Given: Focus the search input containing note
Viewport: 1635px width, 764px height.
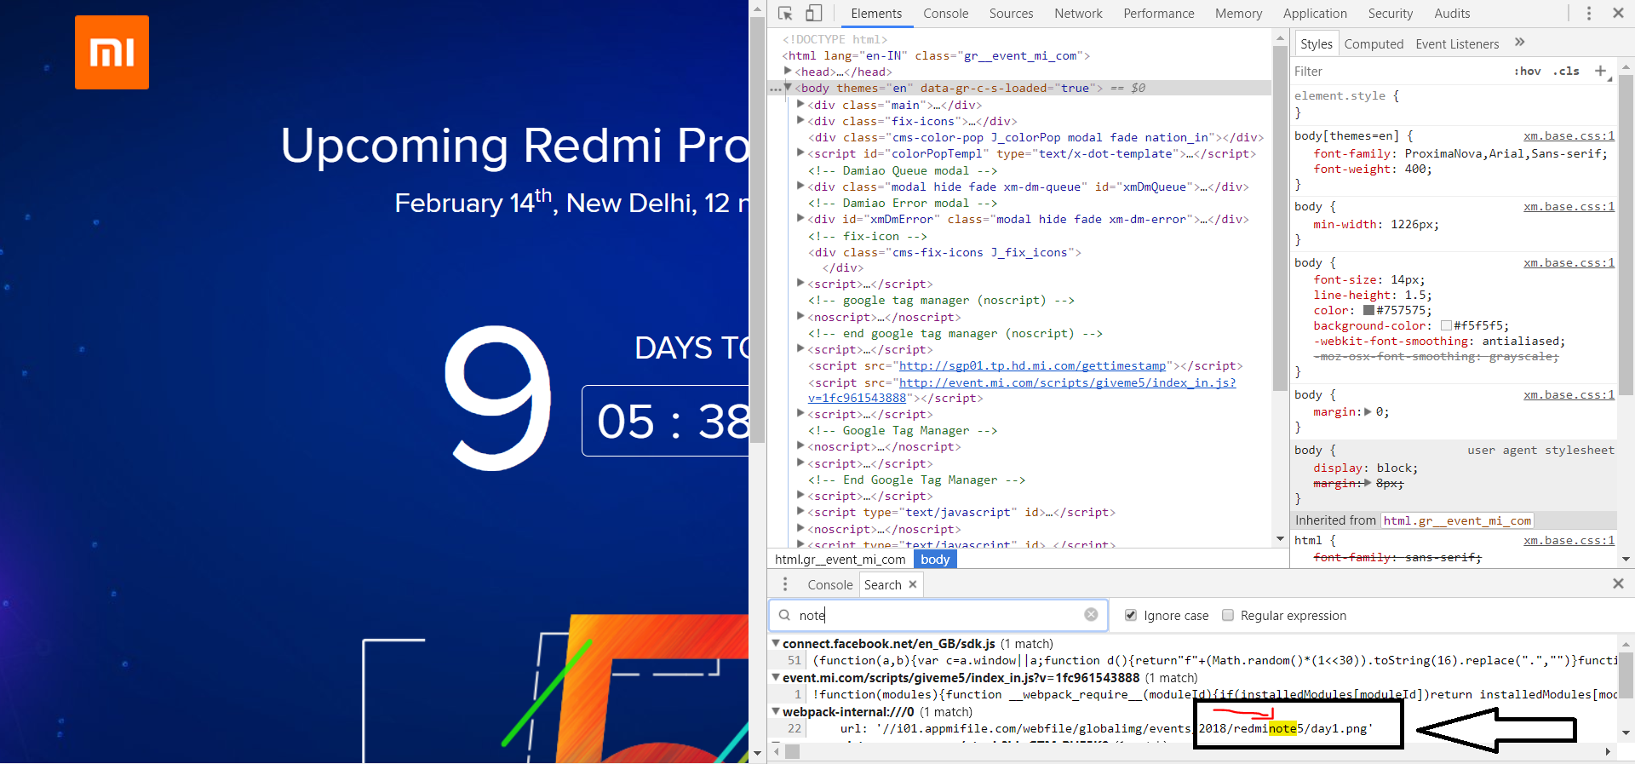Looking at the screenshot, I should pyautogui.click(x=937, y=615).
